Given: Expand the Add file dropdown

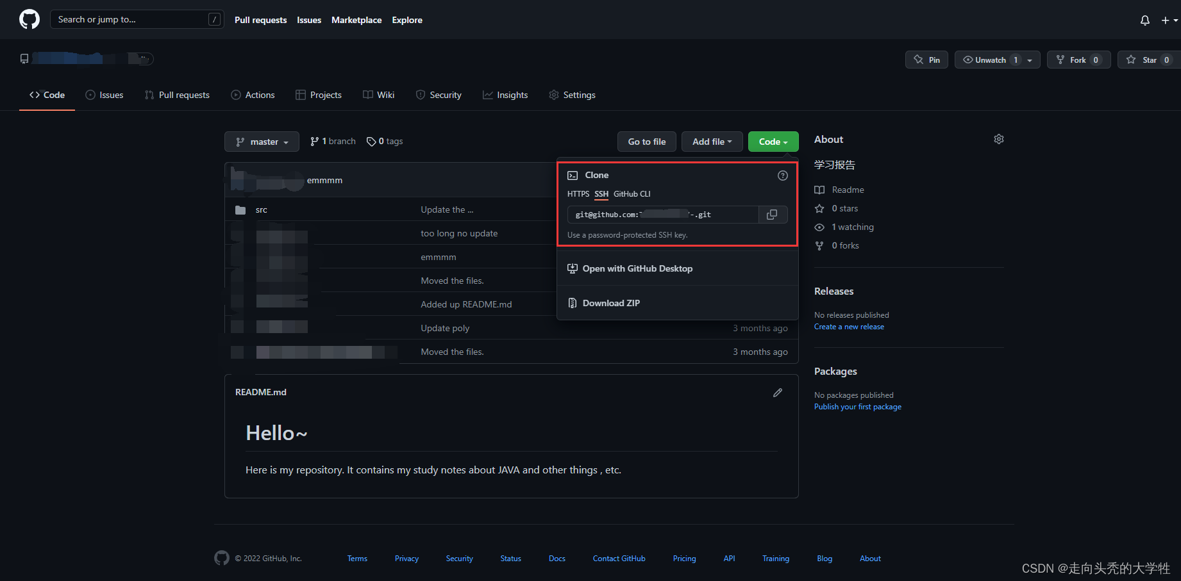Looking at the screenshot, I should click(x=712, y=142).
